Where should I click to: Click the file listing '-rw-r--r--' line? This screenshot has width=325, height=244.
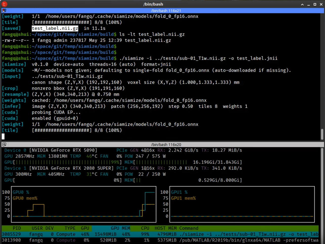86,40
